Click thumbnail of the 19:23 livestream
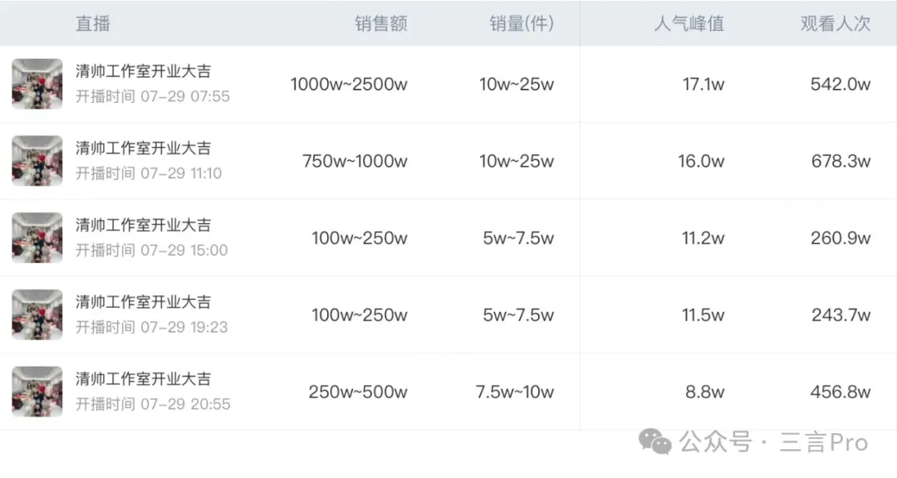This screenshot has width=897, height=478. 37,315
